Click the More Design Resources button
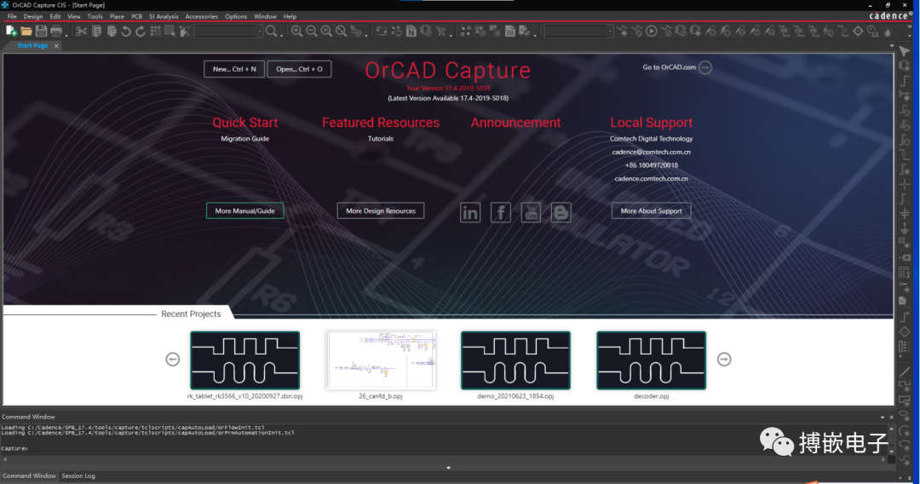The width and height of the screenshot is (920, 484). 380,210
